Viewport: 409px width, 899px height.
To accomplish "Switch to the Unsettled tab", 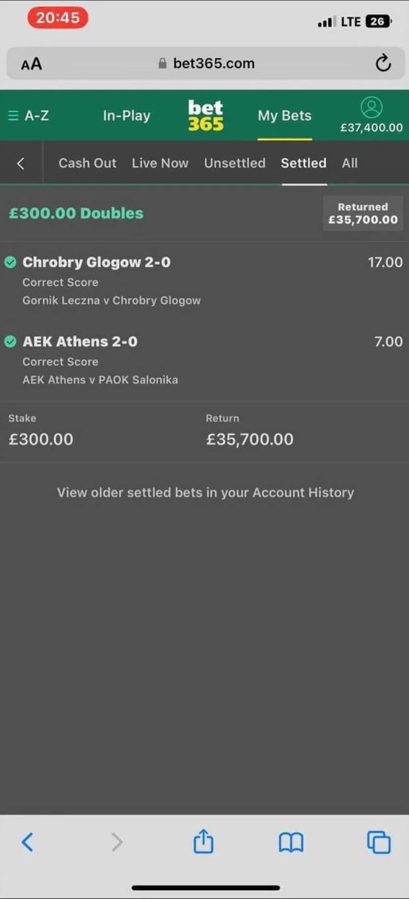I will [235, 163].
